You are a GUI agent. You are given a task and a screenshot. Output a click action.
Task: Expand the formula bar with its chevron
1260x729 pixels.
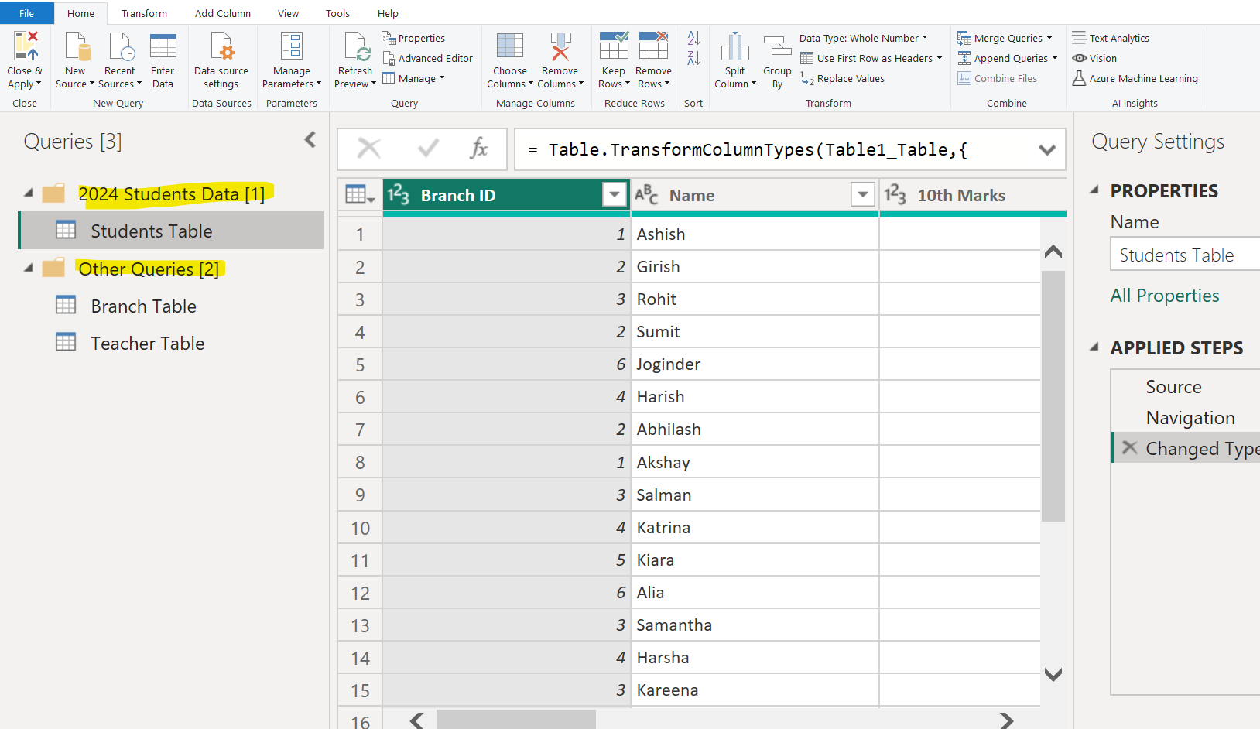[x=1048, y=149]
